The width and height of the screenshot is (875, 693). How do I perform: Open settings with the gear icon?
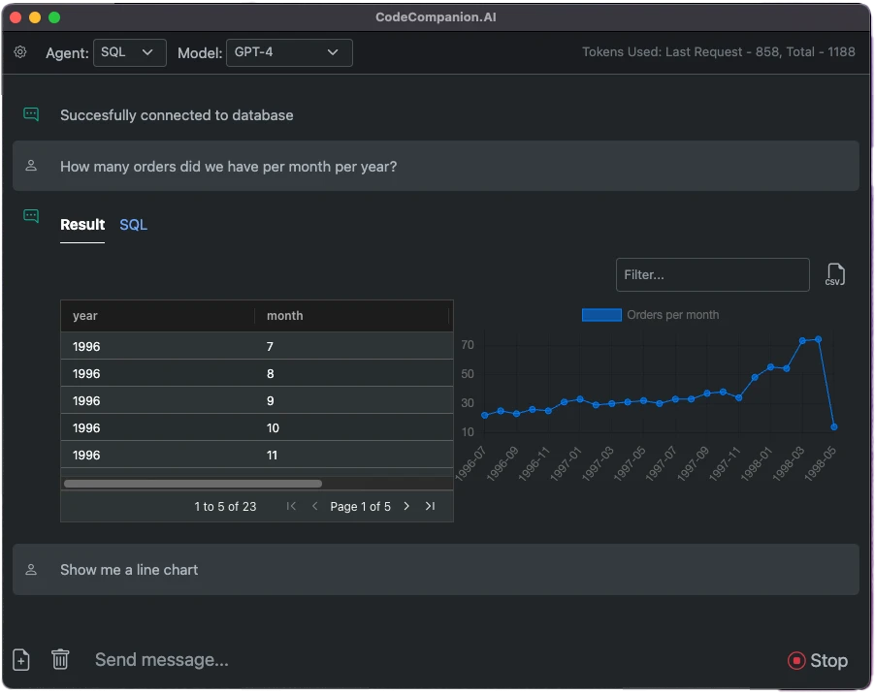click(20, 51)
